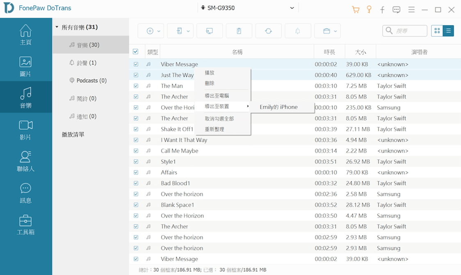The height and width of the screenshot is (275, 461).
Task: Toggle the select-all header checkbox
Action: (135, 52)
